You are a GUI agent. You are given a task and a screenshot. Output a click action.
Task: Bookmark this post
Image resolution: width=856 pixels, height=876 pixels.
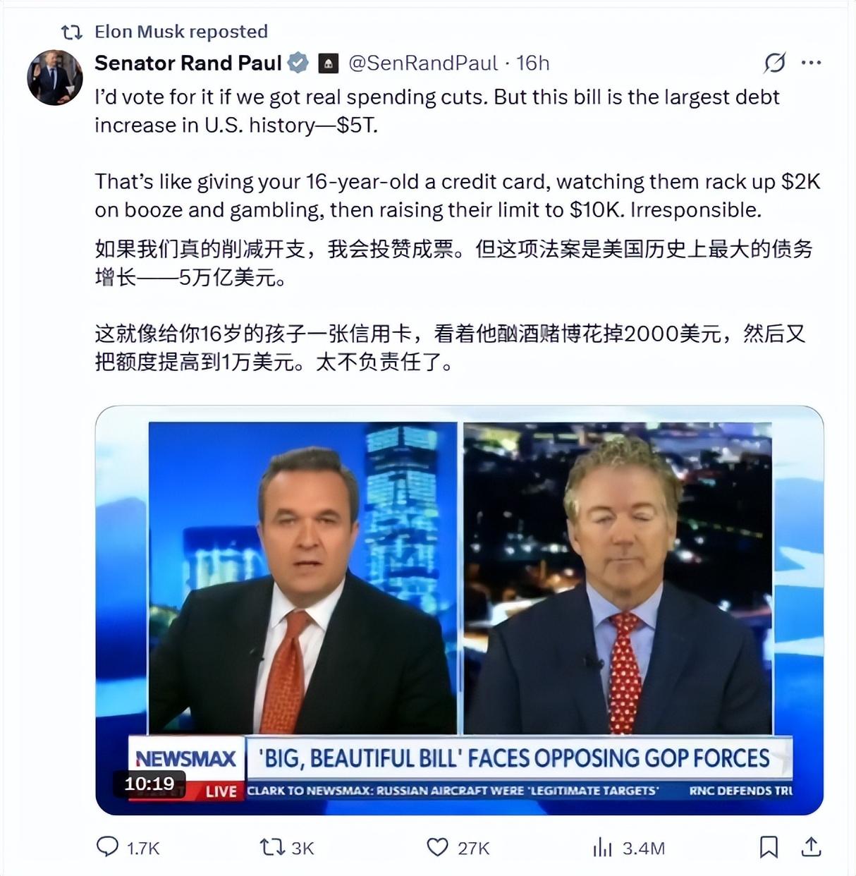(769, 846)
